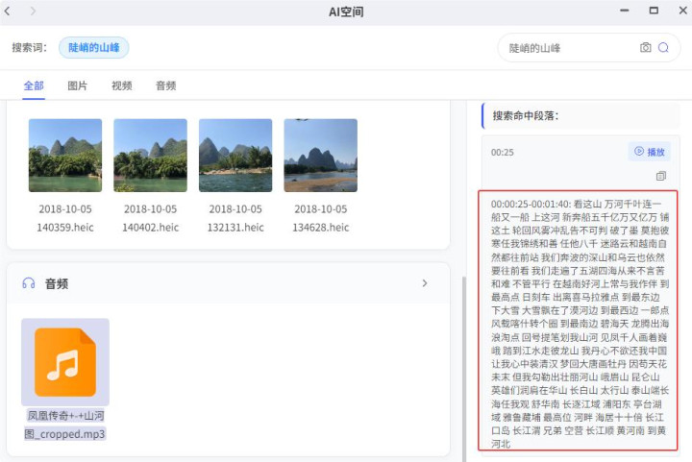Click the magnifier search icon
Screen dimensions: 692x462
663,48
